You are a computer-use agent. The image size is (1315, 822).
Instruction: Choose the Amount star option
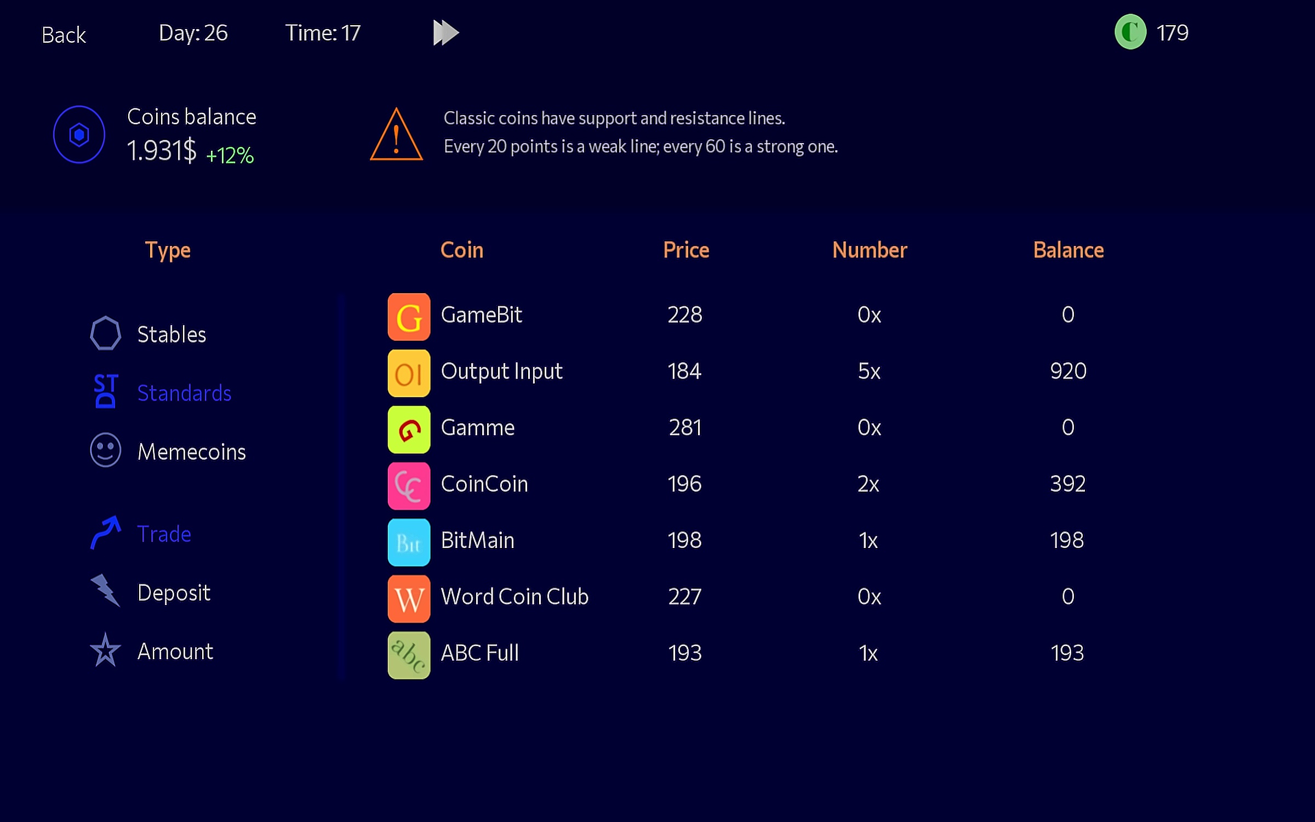[174, 651]
